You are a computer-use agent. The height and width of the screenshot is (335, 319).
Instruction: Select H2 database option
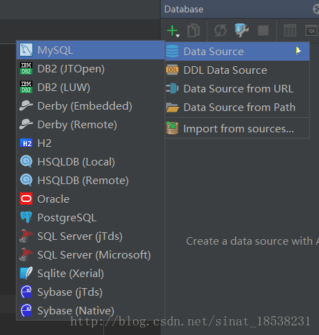click(91, 143)
